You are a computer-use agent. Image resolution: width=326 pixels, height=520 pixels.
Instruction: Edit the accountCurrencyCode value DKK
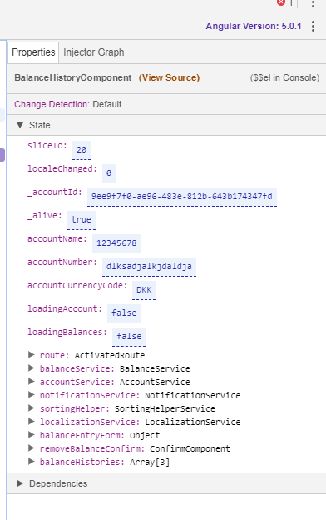[144, 290]
